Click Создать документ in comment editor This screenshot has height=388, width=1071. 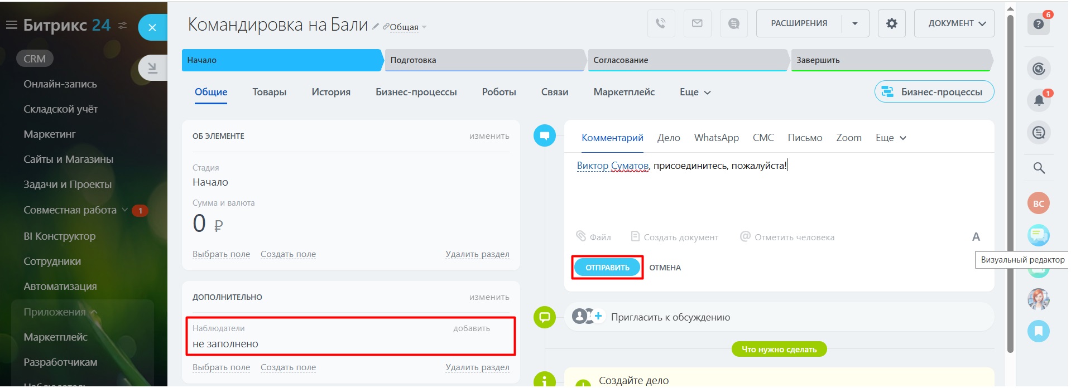pyautogui.click(x=674, y=237)
